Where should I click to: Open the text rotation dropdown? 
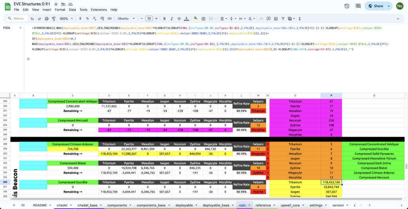251,19
